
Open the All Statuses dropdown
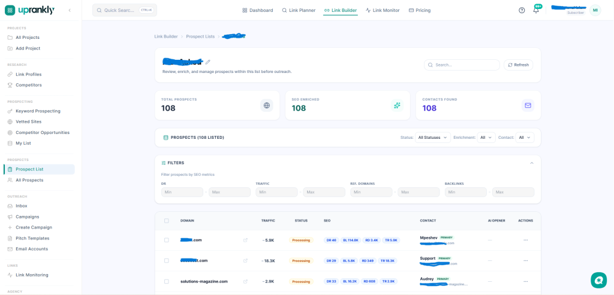433,138
